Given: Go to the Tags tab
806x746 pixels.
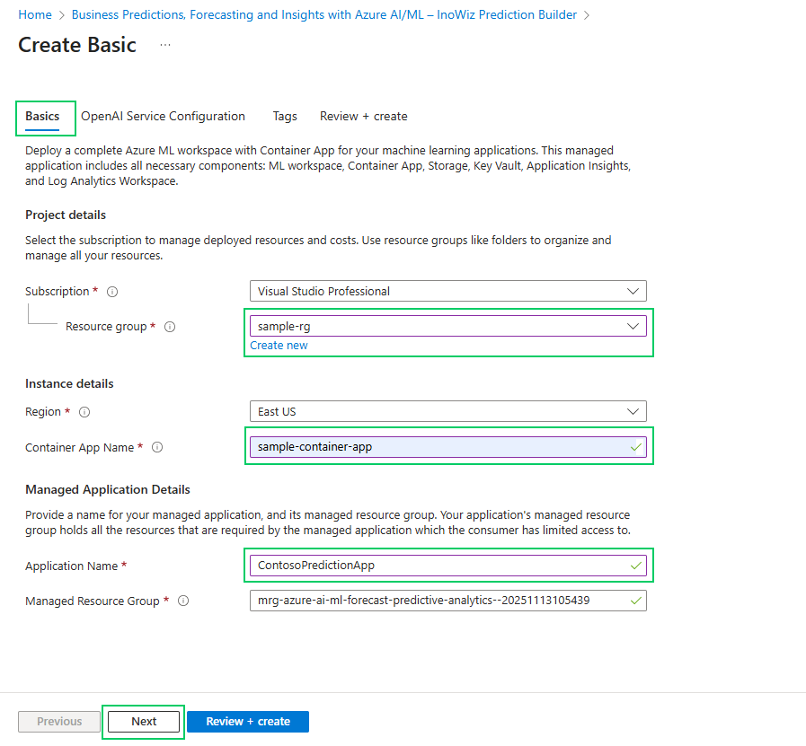Looking at the screenshot, I should click(285, 117).
